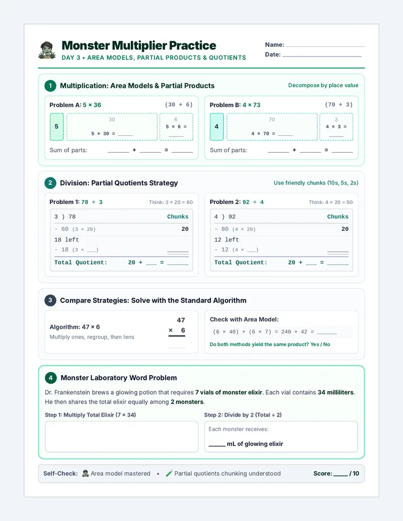The image size is (403, 521).
Task: Click the dark number 3 section badge
Action: 50,300
